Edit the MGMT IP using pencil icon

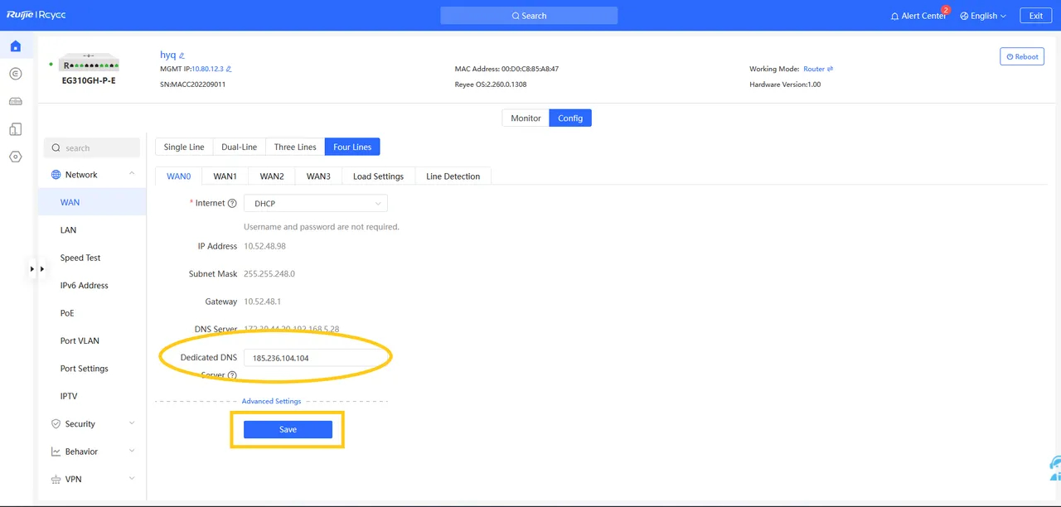pyautogui.click(x=229, y=70)
